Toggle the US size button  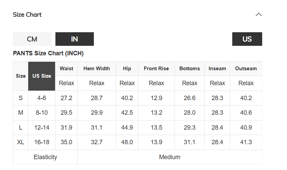[x=247, y=39]
